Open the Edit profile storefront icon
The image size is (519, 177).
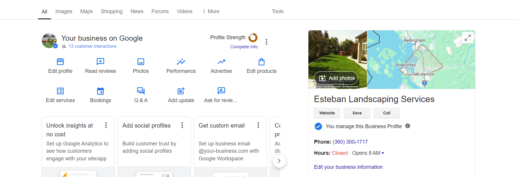click(60, 62)
